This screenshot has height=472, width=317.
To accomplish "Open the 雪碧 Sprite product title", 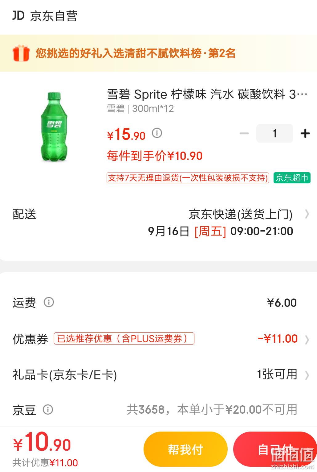I will pyautogui.click(x=207, y=94).
